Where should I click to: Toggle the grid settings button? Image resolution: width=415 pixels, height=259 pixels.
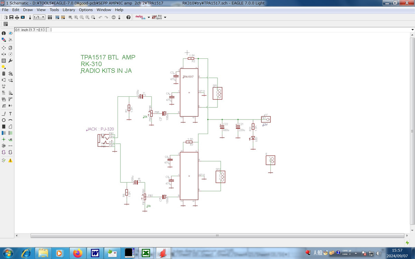point(6,24)
